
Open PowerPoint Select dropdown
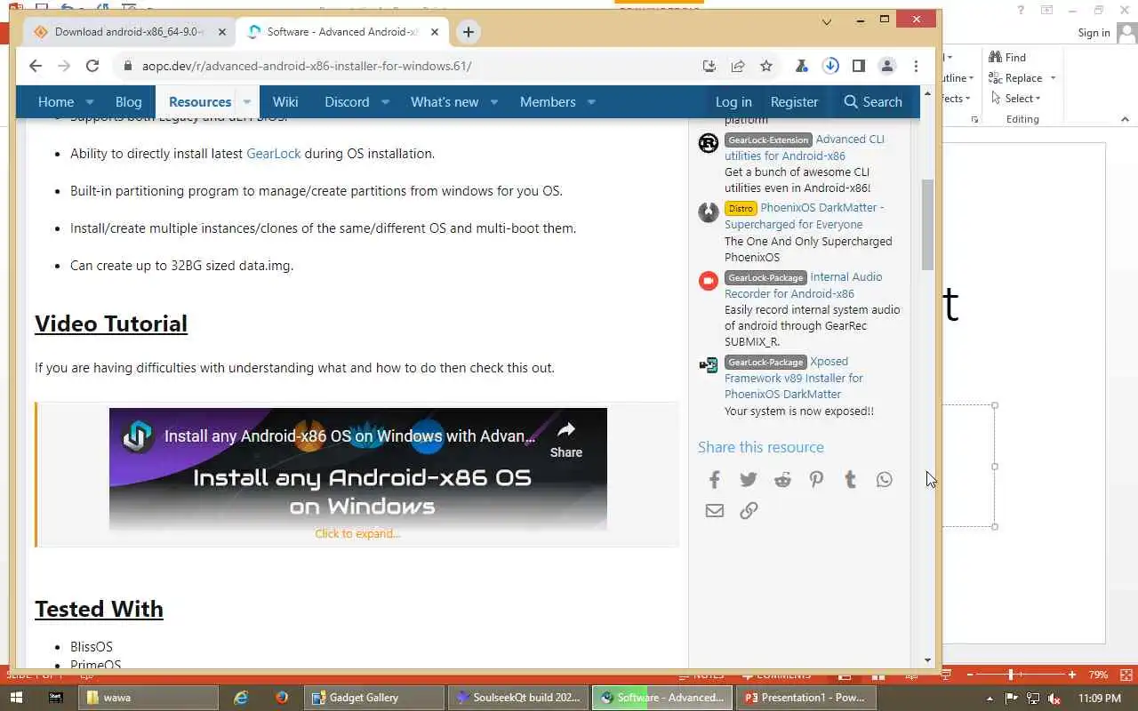[1014, 99]
